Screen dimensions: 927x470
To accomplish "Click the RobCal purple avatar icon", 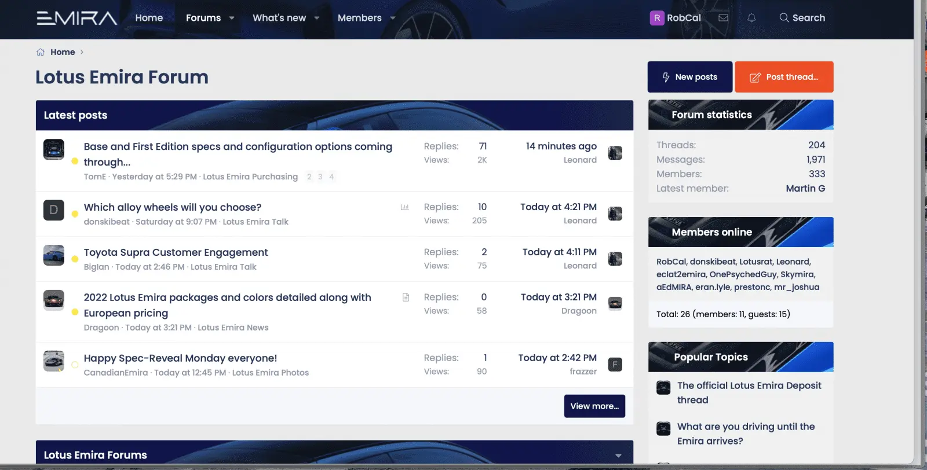I will point(656,18).
